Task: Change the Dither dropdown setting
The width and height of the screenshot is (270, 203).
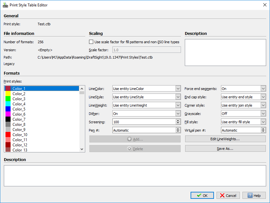Action: point(146,114)
